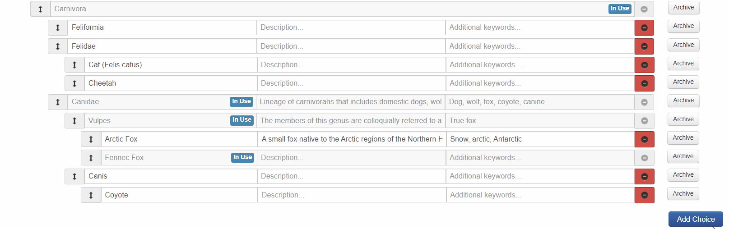Click the reorder handle next to Canis
This screenshot has width=729, height=229.
pos(74,176)
